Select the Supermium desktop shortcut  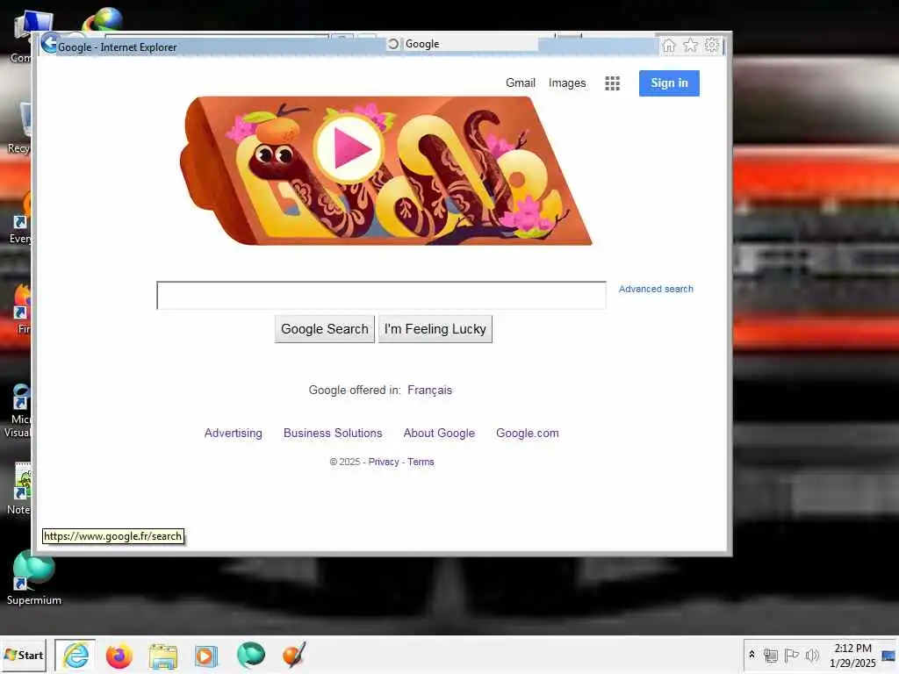[34, 579]
